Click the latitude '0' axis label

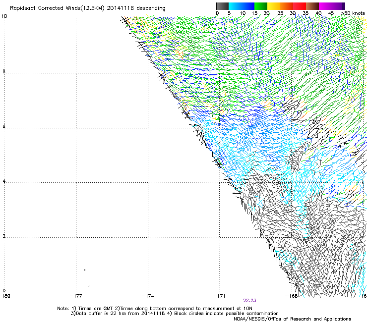pos(4,291)
